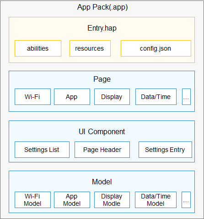The image size is (204, 219).
Task: Select the Settings List component
Action: (42, 150)
